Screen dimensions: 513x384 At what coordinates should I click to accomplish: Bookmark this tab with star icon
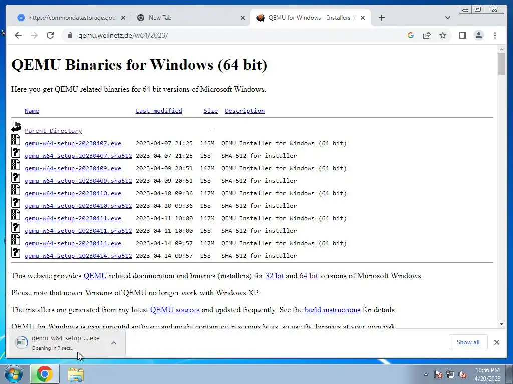point(443,35)
